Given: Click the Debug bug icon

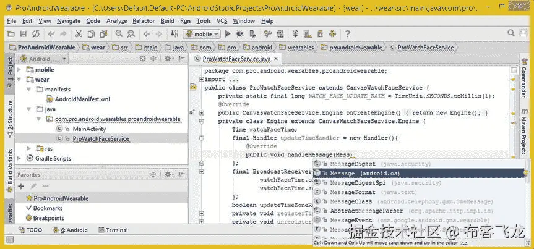Looking at the screenshot, I should (x=239, y=34).
